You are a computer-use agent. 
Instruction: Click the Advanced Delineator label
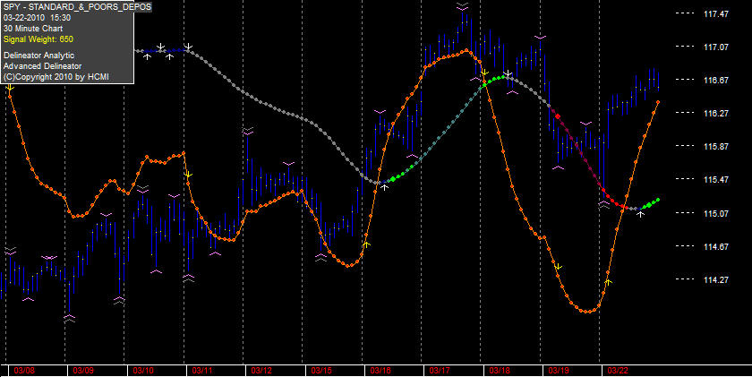pyautogui.click(x=42, y=66)
